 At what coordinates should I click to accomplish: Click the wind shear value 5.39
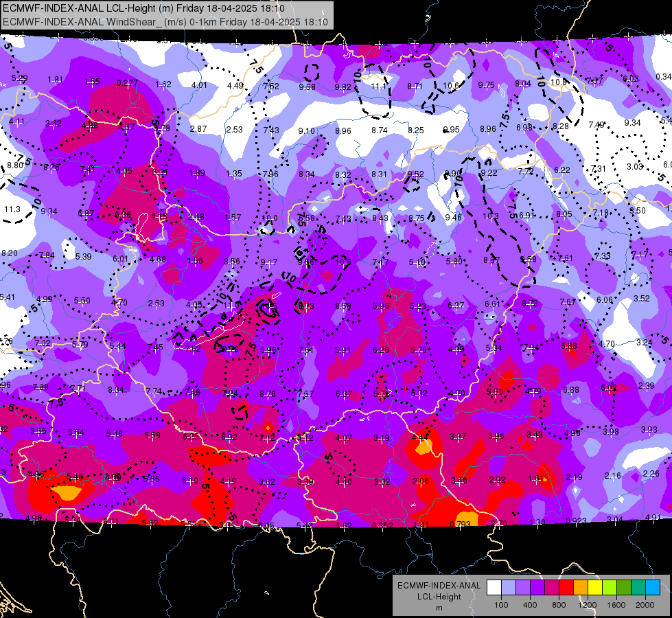click(x=84, y=256)
